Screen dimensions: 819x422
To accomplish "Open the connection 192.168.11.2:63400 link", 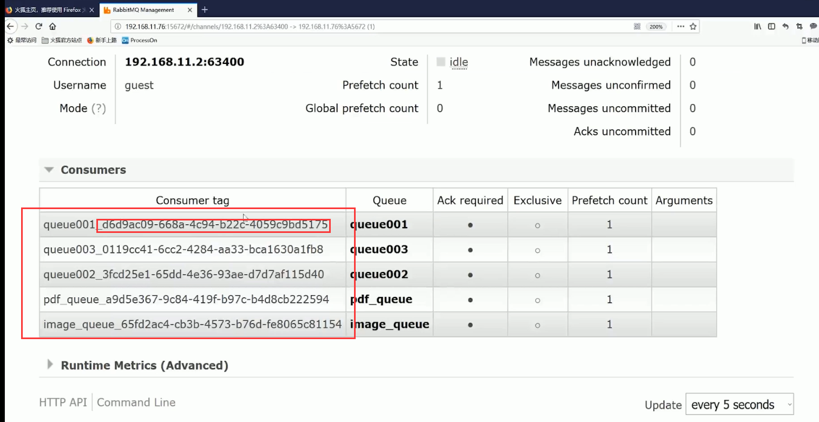I will 185,62.
